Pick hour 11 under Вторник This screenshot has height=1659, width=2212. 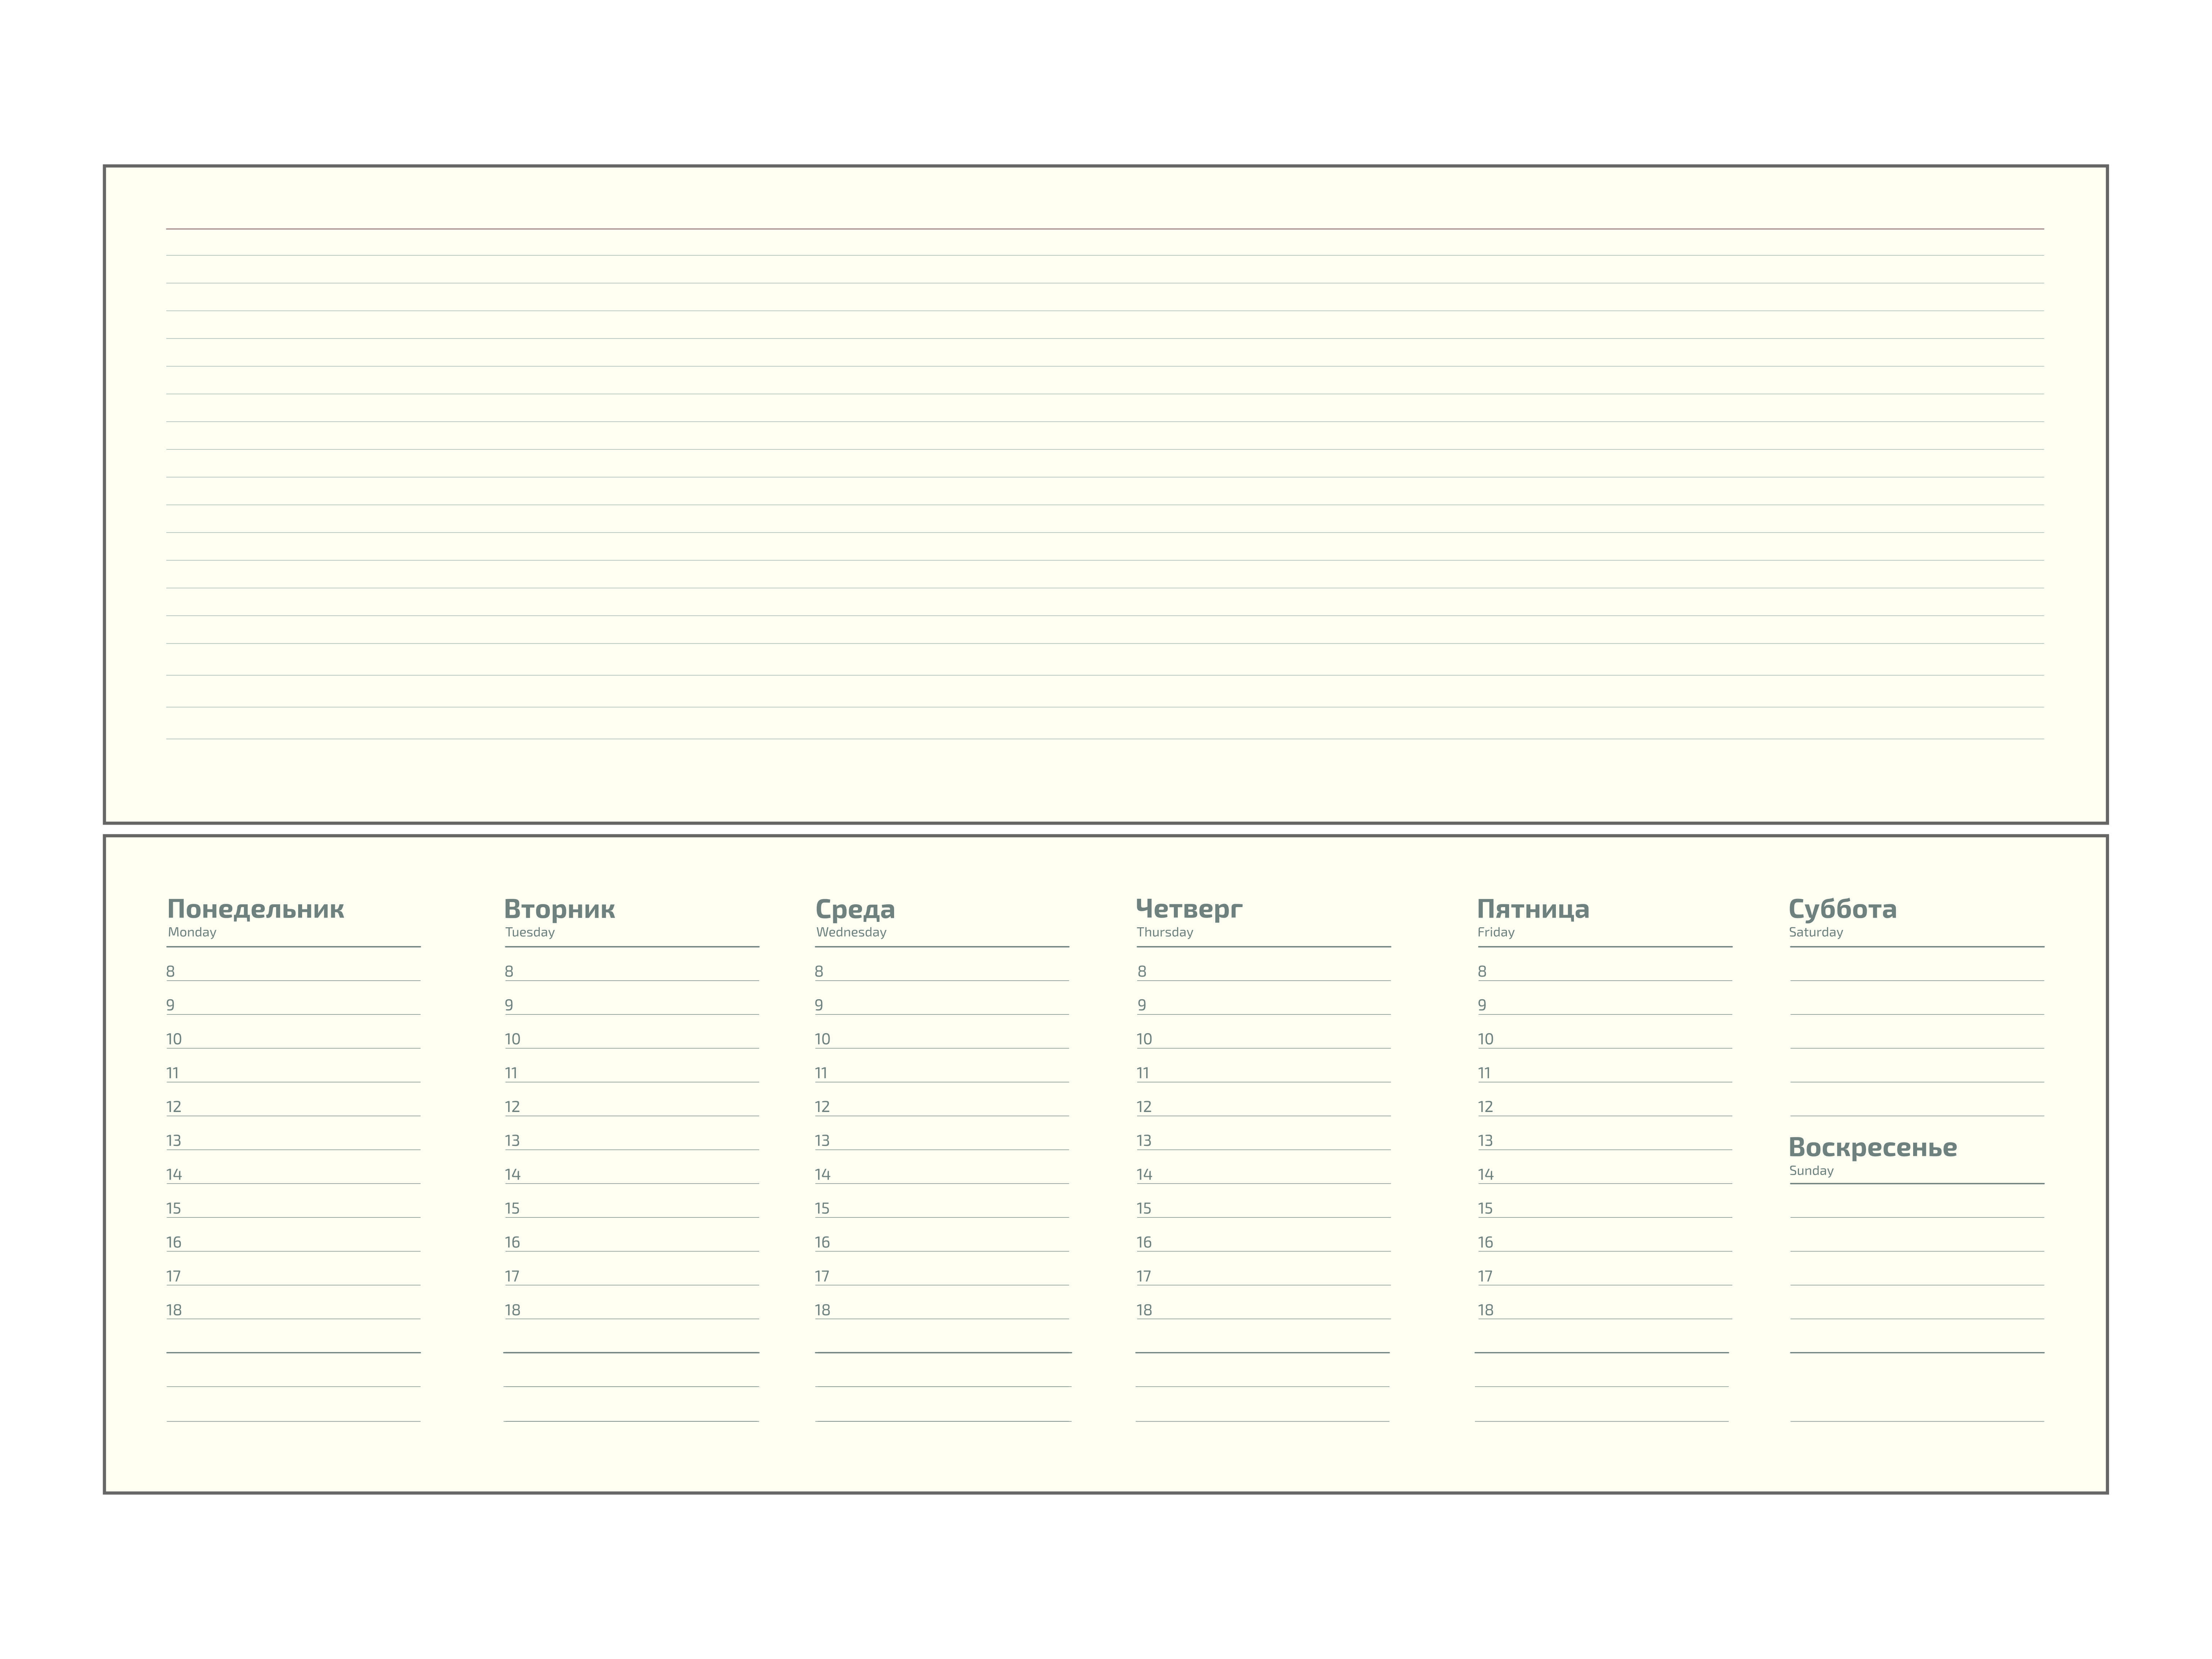(x=511, y=1073)
